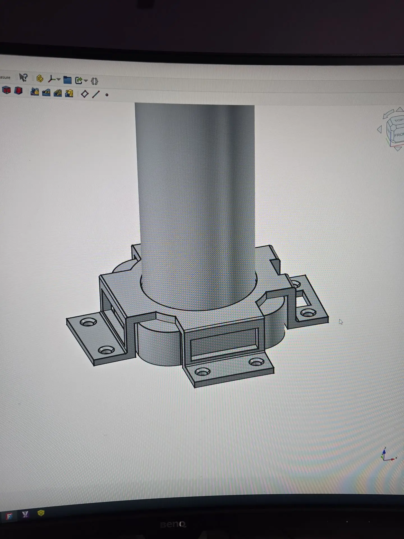The height and width of the screenshot is (539, 404).
Task: Open the dropdown arrow beside axis icon
Action: [58, 80]
